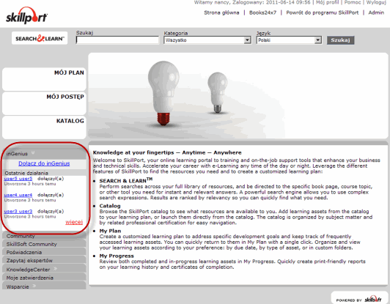Viewport: 390px width, 304px height.
Task: Click the Powered by SkillSoft logo
Action: point(359,300)
